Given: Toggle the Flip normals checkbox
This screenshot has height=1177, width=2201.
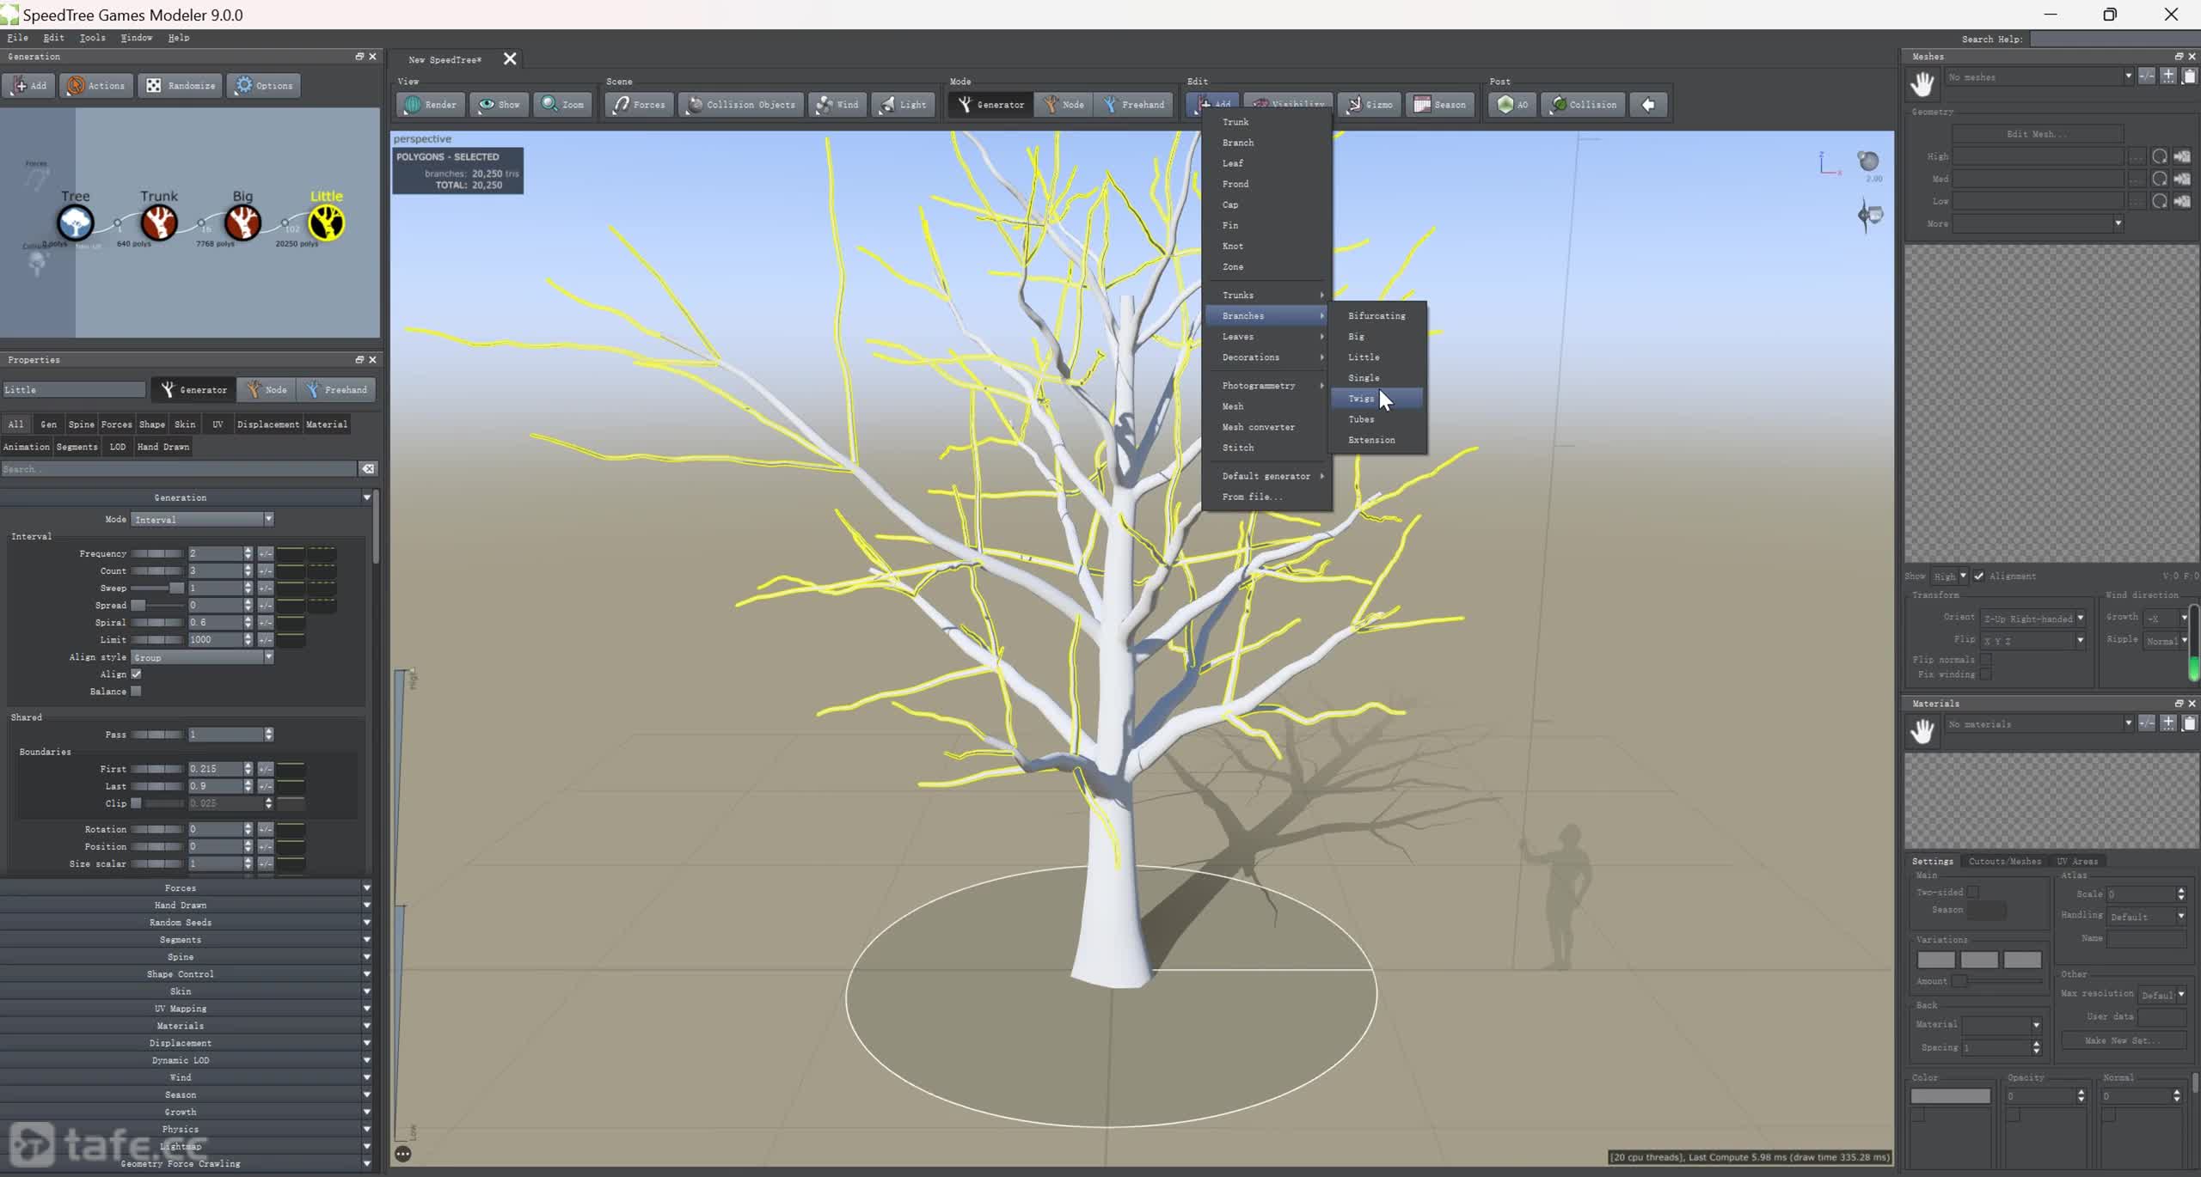Looking at the screenshot, I should pos(1985,660).
